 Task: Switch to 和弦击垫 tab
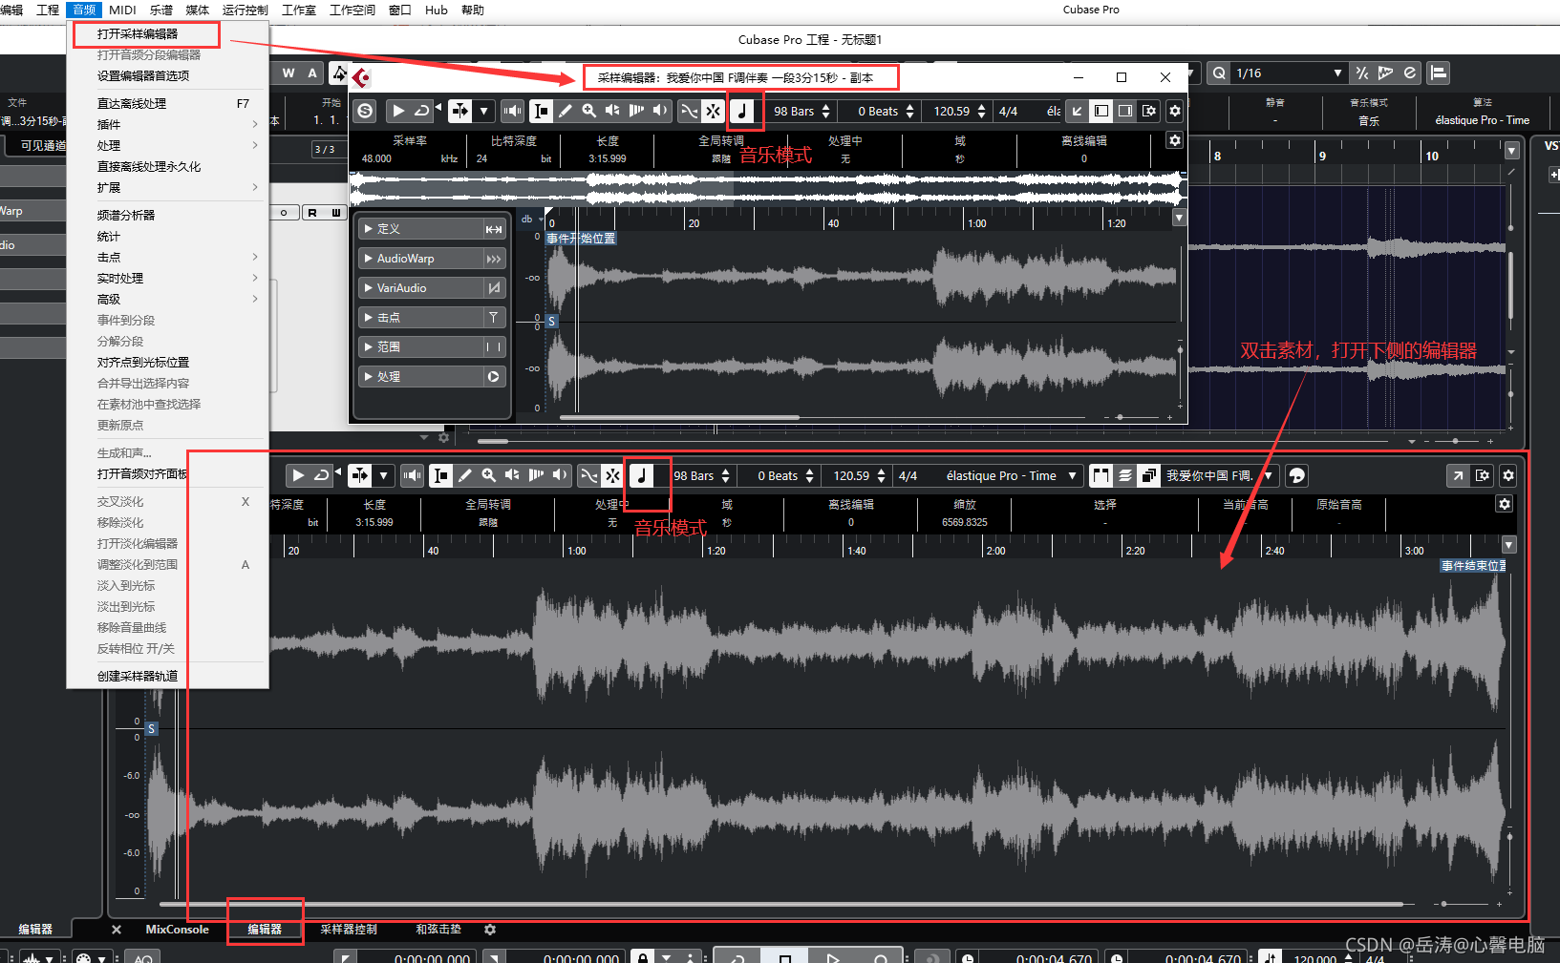438,930
